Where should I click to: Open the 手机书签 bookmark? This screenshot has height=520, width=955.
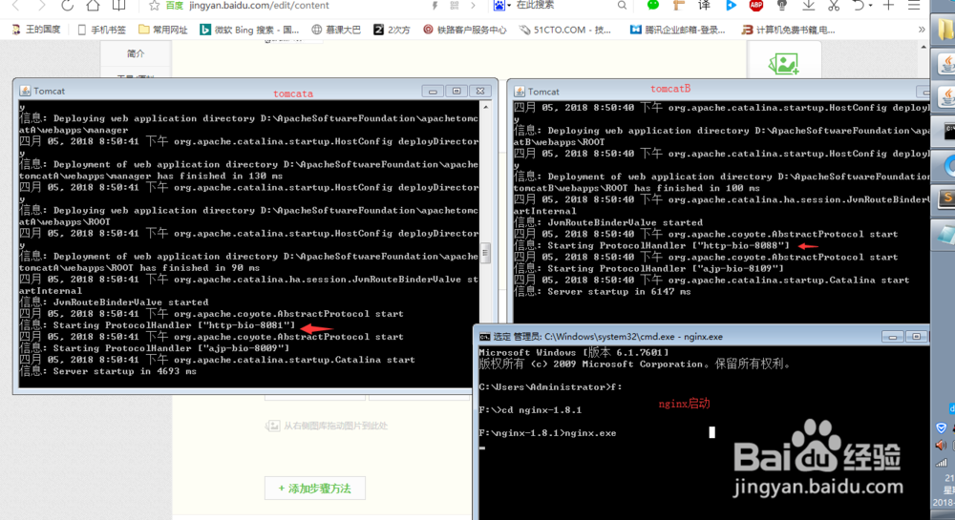point(102,30)
